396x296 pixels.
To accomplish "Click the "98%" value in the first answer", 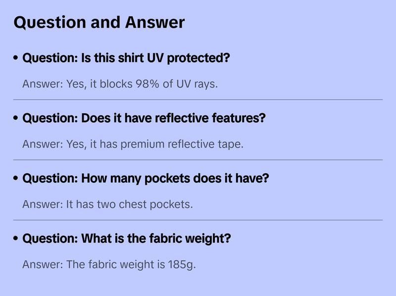I will coord(148,84).
